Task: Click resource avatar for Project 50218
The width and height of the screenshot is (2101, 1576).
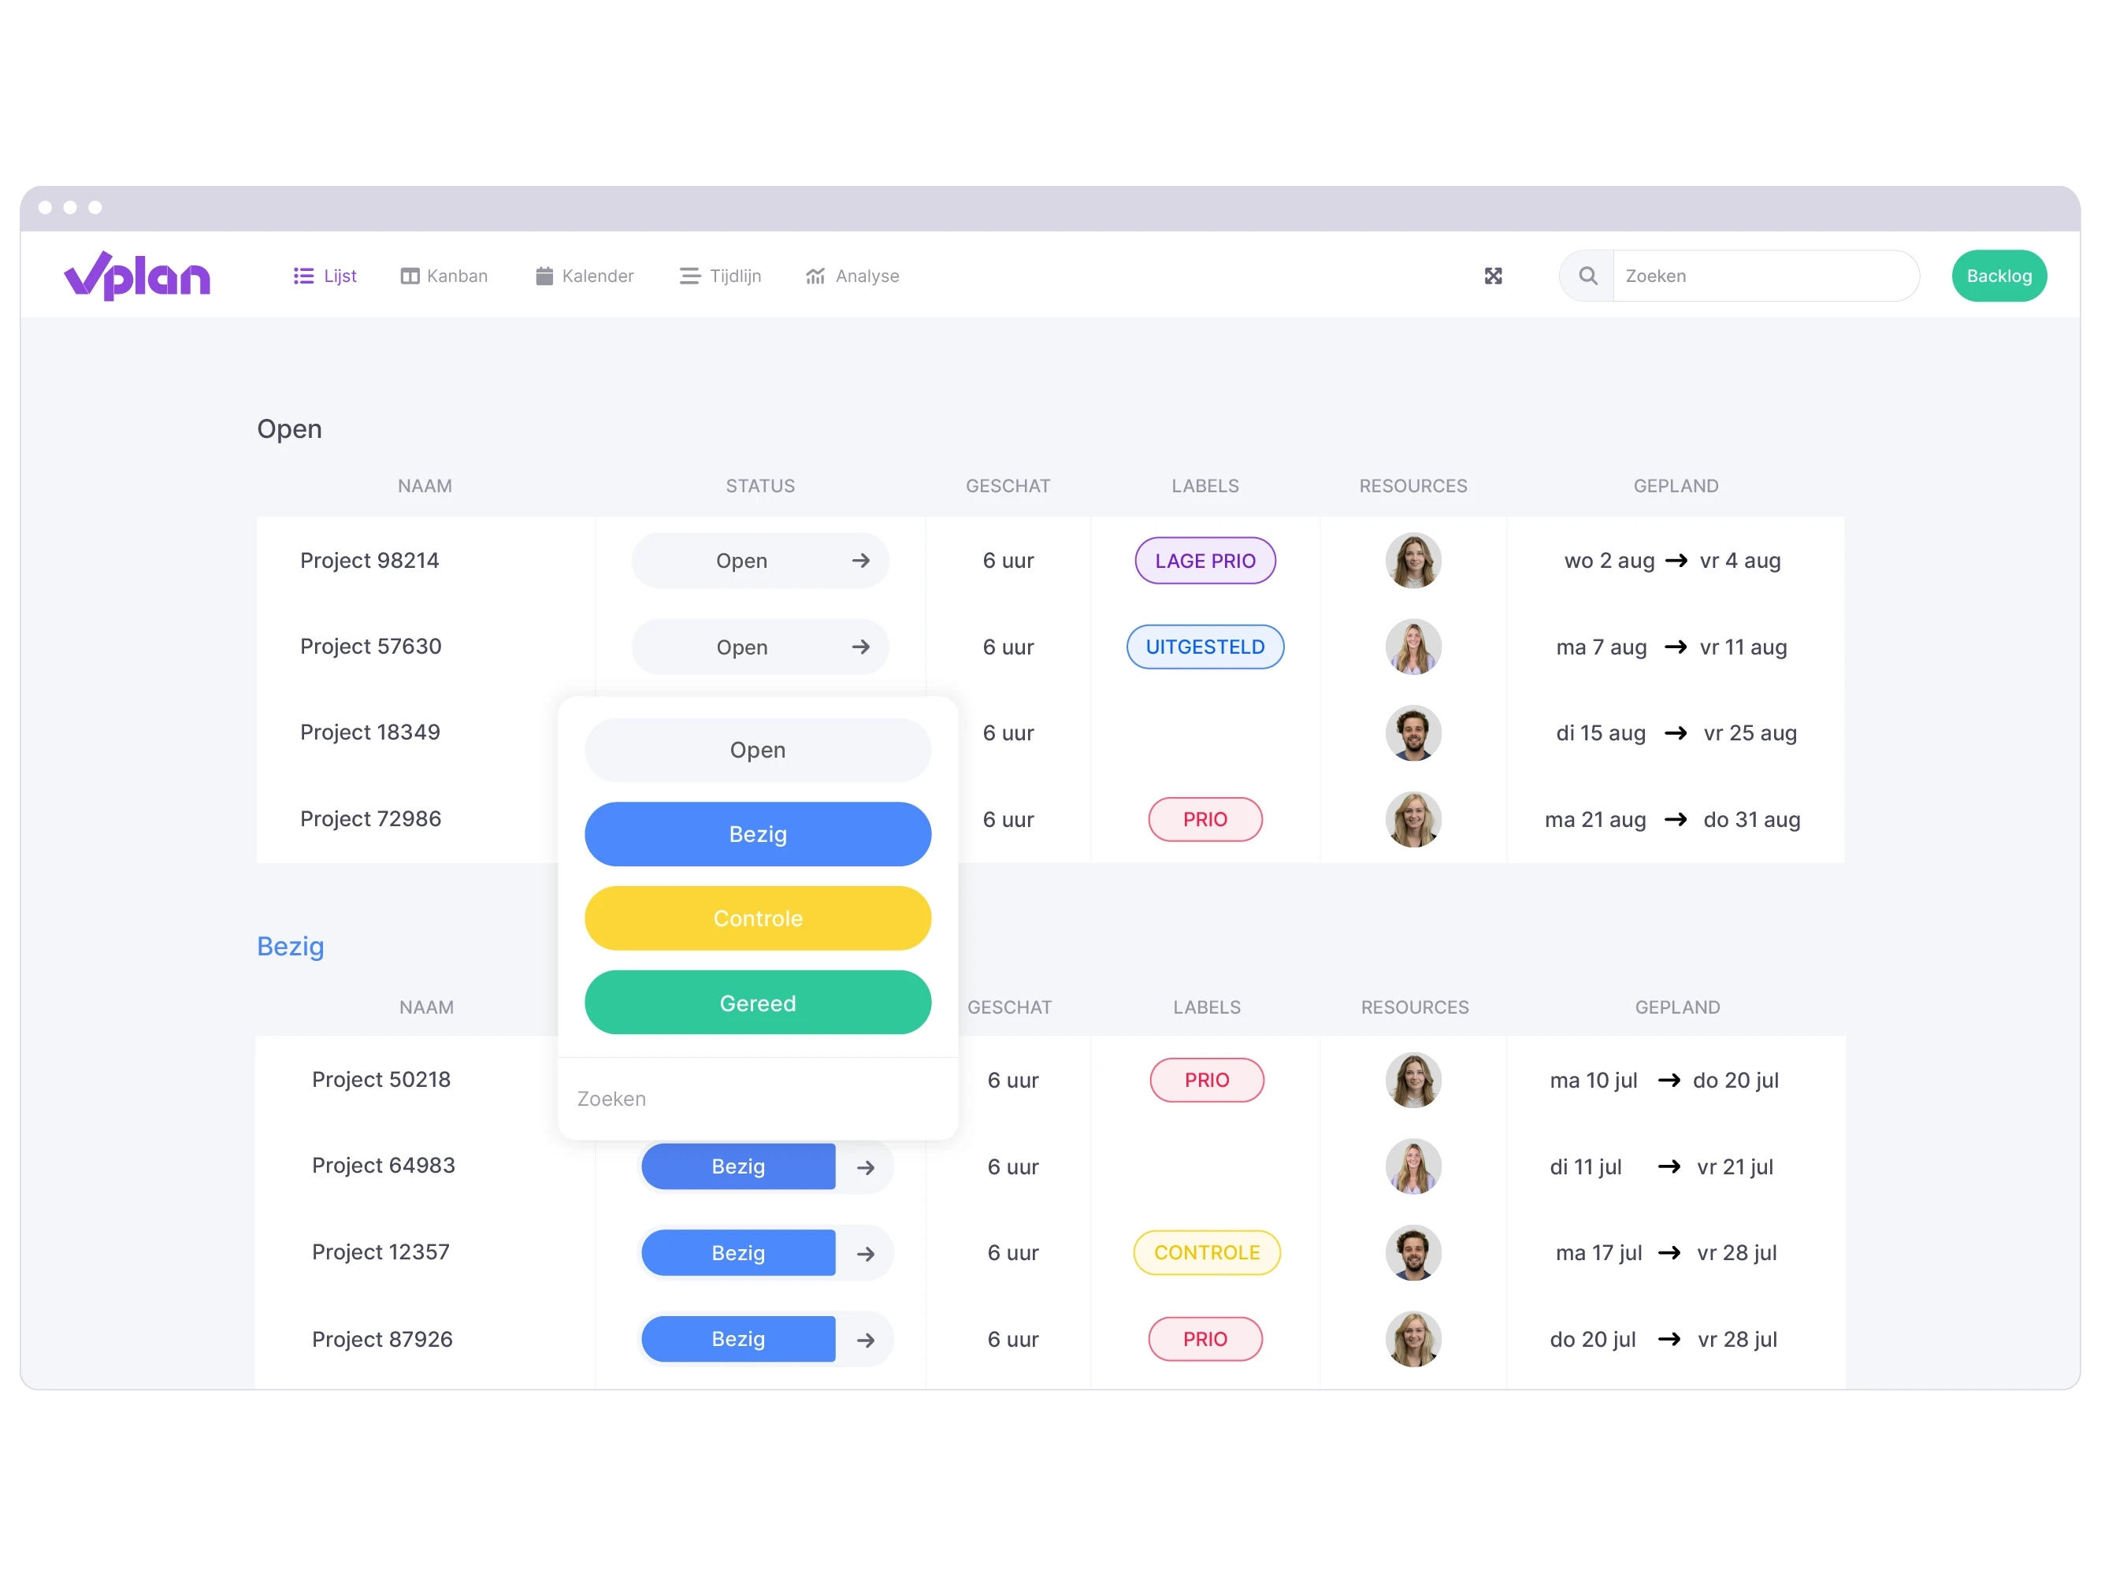Action: [1412, 1079]
